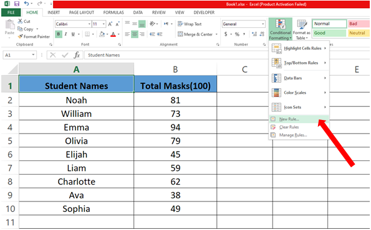Viewport: 371px width, 230px height.
Task: Open the Merge & Center dropdown arrow
Action: coord(216,34)
